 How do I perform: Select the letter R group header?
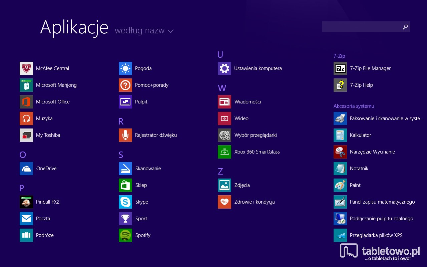[x=121, y=121]
